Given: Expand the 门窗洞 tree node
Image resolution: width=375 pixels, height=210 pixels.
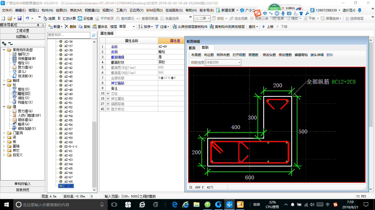Looking at the screenshot, I should (4, 133).
